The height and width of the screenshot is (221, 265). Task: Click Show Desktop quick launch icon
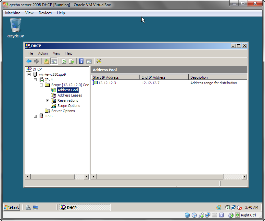36,207
